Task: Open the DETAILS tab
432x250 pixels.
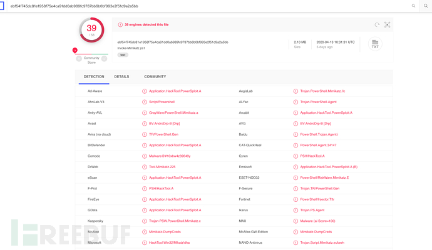Action: [121, 77]
